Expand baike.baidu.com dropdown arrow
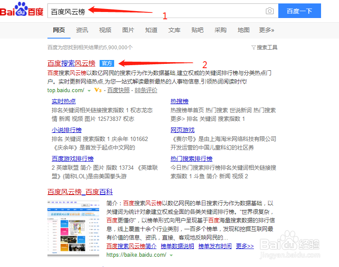The width and height of the screenshot is (339, 267). pos(171,255)
